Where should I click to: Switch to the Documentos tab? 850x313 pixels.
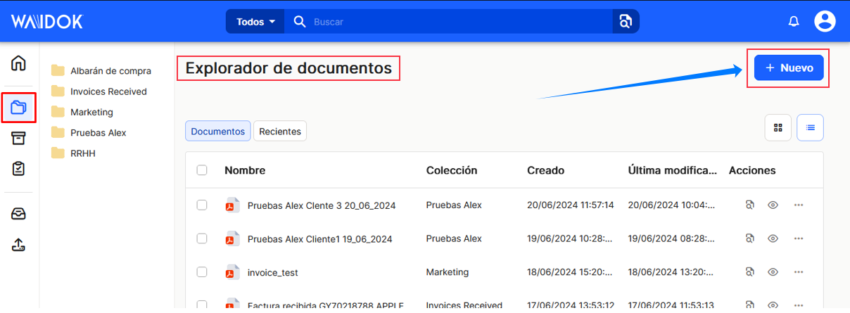click(218, 131)
